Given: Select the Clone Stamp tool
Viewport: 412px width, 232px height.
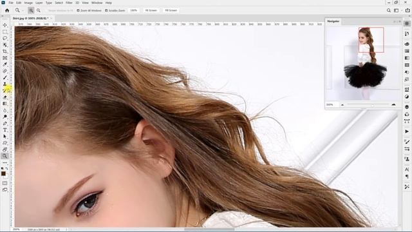Looking at the screenshot, I should tap(5, 84).
